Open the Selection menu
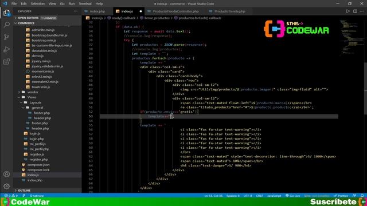Screen dimensions: 367x206 pyautogui.click(x=37, y=3)
